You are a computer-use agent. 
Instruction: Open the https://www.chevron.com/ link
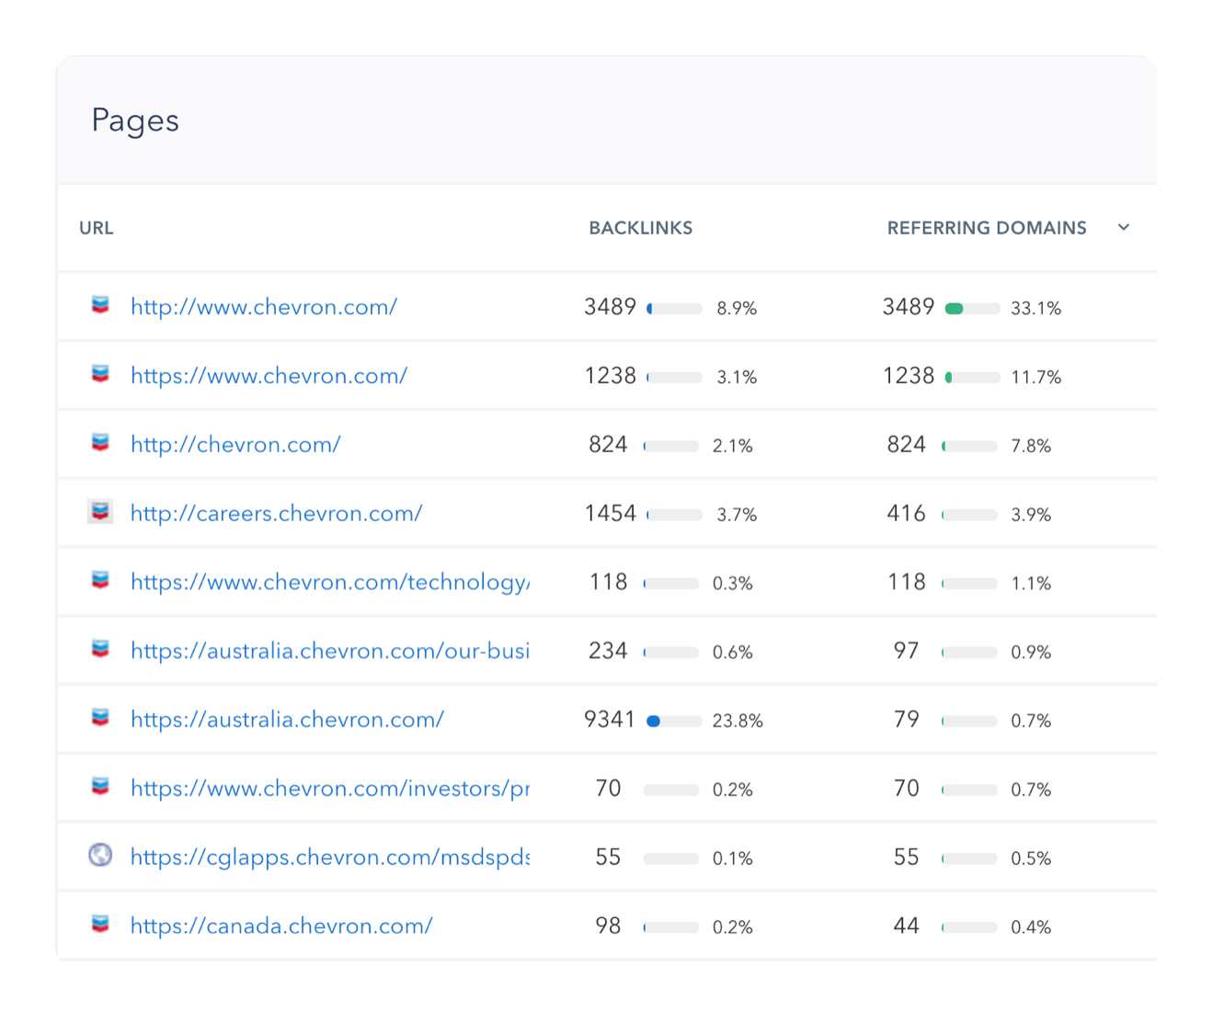pyautogui.click(x=269, y=376)
